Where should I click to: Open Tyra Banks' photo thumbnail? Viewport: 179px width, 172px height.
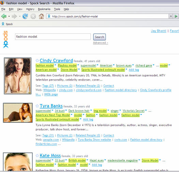[x=18, y=113]
